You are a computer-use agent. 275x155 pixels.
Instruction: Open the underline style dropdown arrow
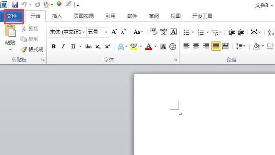80,46
